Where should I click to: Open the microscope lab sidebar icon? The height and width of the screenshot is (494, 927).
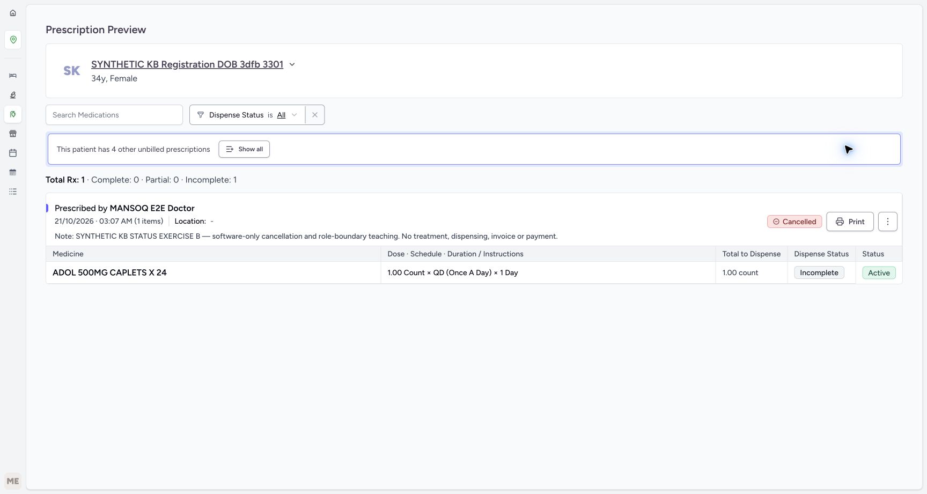pyautogui.click(x=13, y=95)
